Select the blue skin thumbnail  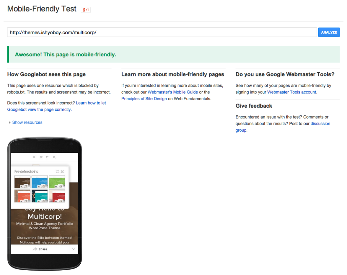[x=40, y=182]
